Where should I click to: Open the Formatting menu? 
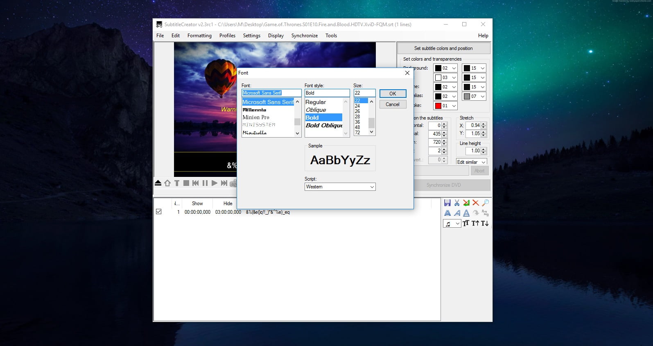(199, 36)
